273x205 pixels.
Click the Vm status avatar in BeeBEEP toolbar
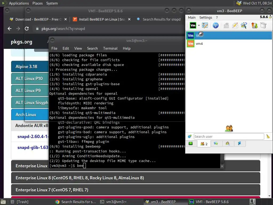click(193, 25)
